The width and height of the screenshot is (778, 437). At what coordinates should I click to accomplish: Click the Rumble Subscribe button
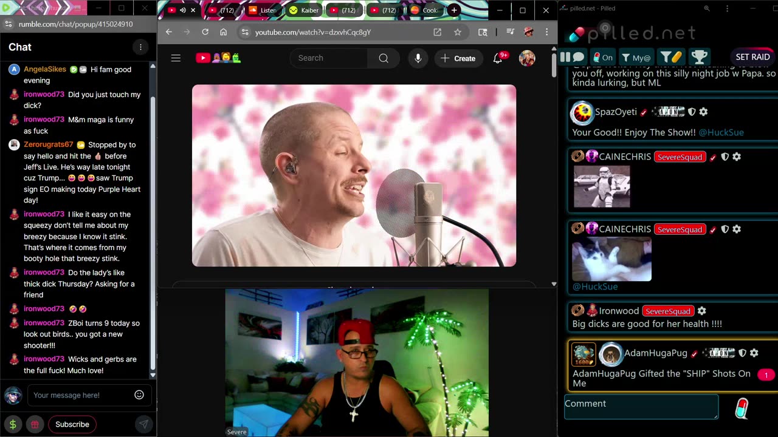pos(72,424)
